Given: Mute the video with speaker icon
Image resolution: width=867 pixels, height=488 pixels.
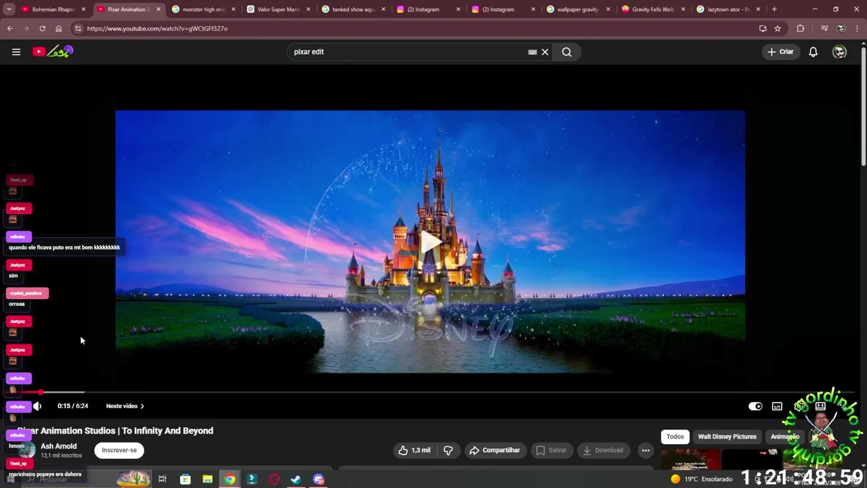Looking at the screenshot, I should coord(37,406).
